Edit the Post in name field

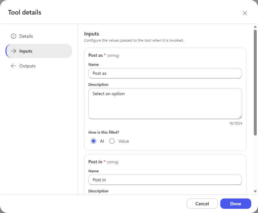click(x=165, y=180)
